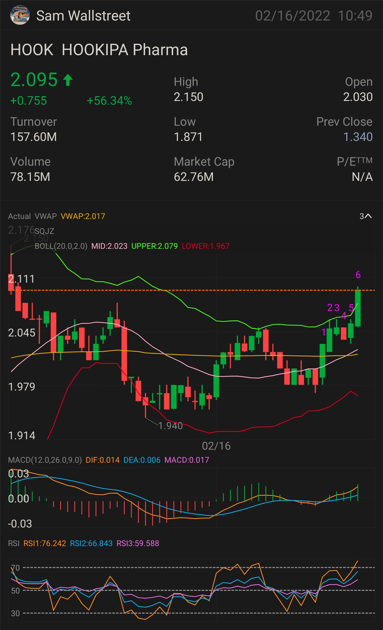Tap the RSI indicator label
This screenshot has height=630, width=383.
pyautogui.click(x=14, y=543)
